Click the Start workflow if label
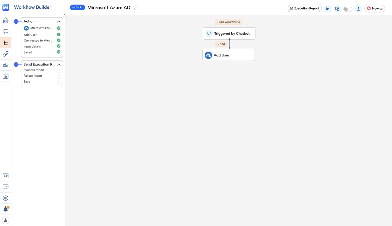This screenshot has width=392, height=226. (229, 22)
